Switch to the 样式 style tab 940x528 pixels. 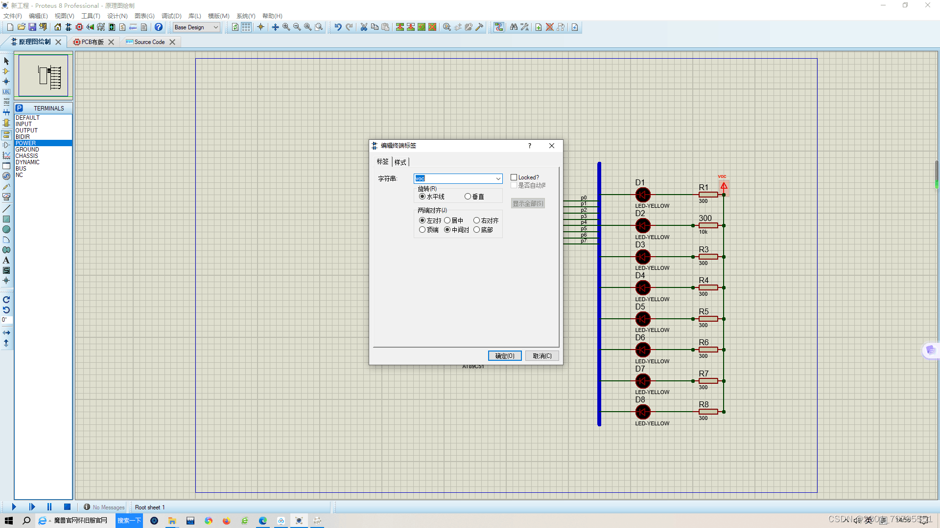(400, 162)
